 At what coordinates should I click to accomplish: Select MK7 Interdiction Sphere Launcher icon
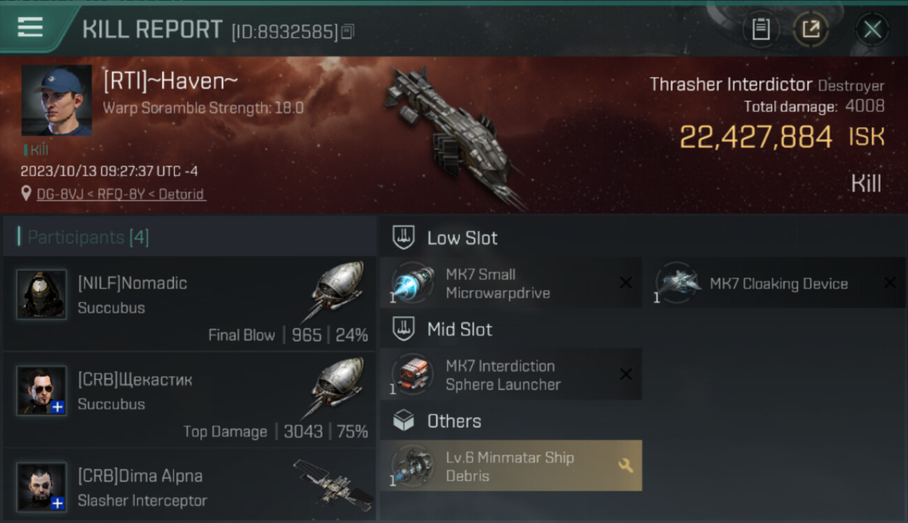pos(412,374)
